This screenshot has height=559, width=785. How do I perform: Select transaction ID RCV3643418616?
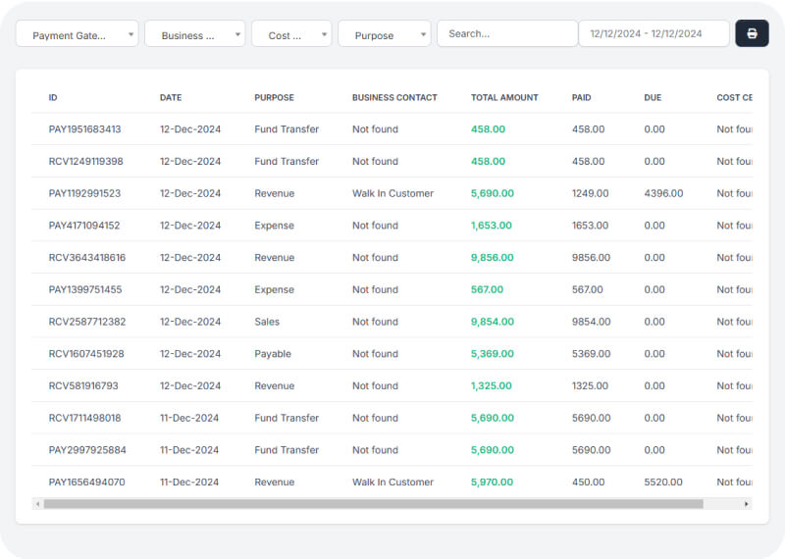(87, 258)
